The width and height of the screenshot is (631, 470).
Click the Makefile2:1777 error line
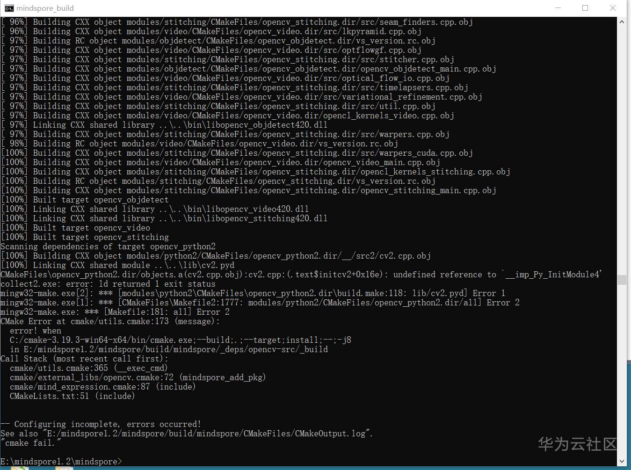click(260, 303)
